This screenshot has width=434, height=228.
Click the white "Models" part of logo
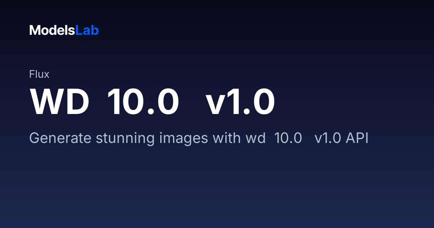[52, 30]
